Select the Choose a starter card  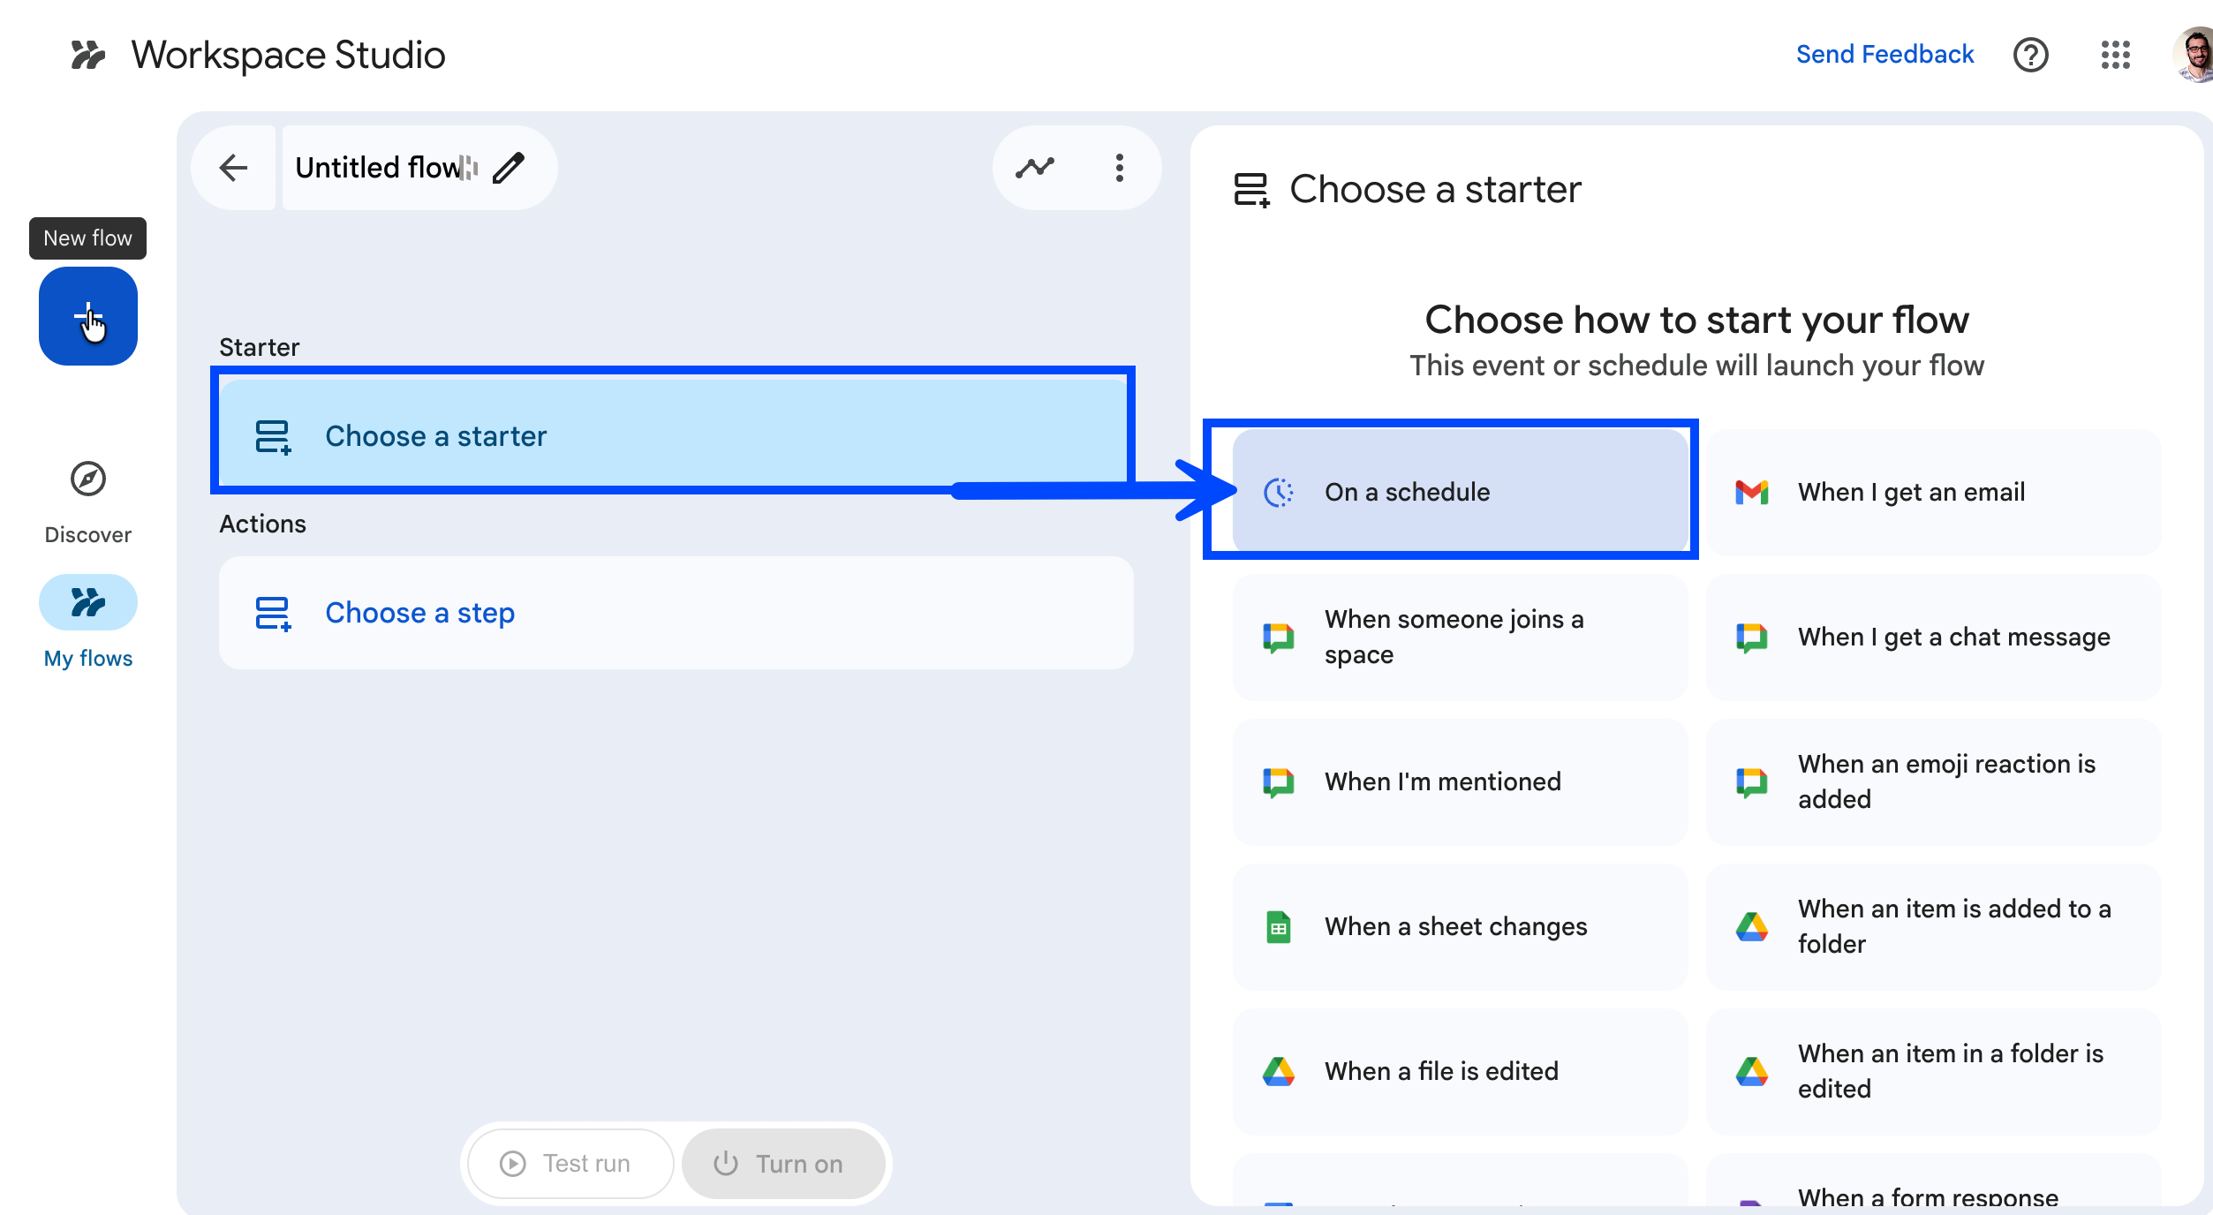click(x=675, y=436)
